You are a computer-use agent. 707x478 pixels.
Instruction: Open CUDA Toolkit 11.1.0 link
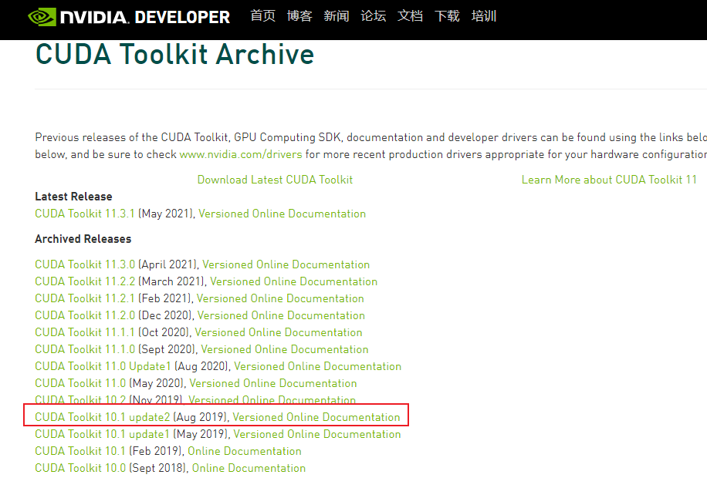click(85, 349)
